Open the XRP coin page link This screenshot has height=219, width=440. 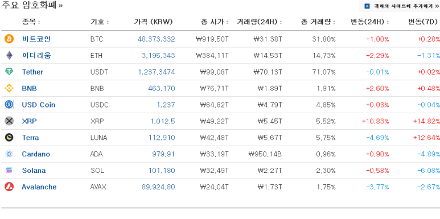pyautogui.click(x=29, y=121)
